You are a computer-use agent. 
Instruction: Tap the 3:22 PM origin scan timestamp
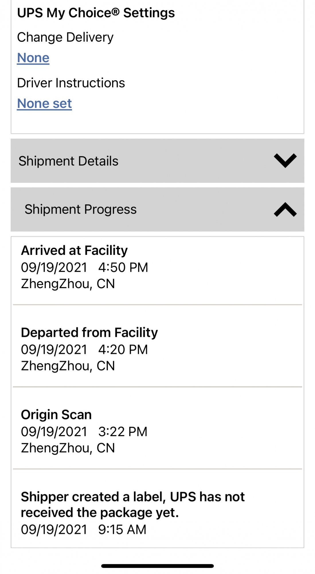pos(123,432)
